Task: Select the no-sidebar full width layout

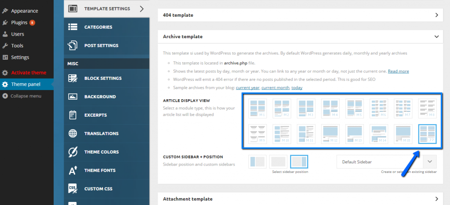Action: coord(278,162)
